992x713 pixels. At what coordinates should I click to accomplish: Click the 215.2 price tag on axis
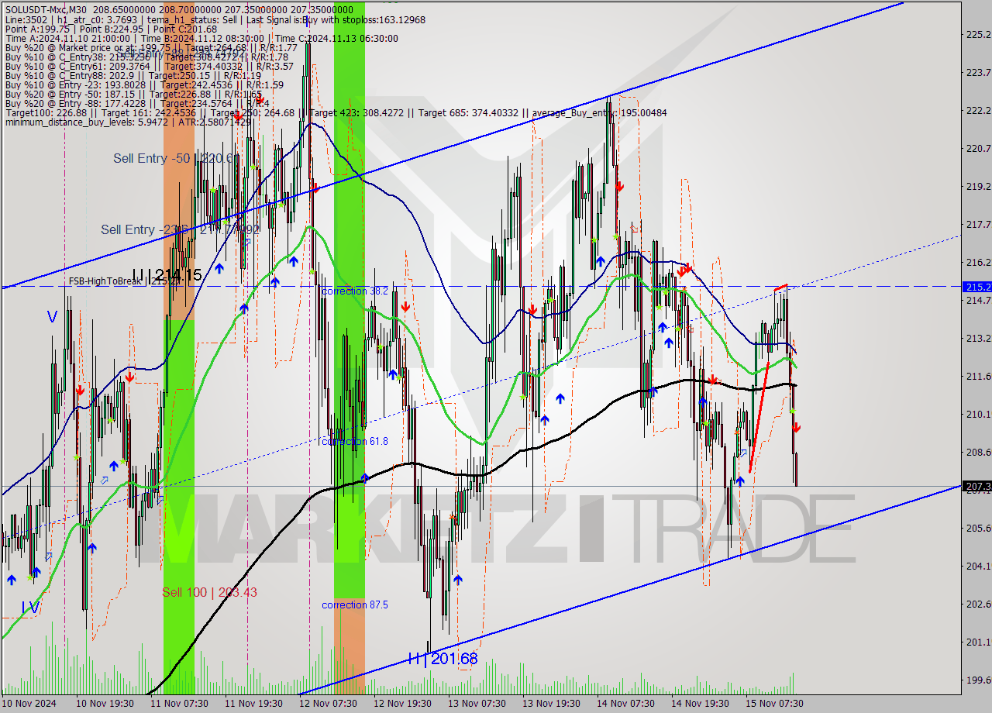coord(976,287)
